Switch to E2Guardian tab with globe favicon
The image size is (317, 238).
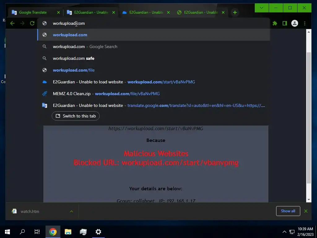click(x=201, y=12)
